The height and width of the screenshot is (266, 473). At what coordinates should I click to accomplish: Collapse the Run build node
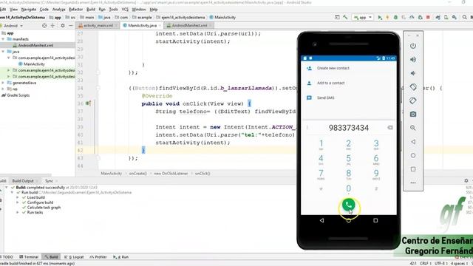point(12,192)
